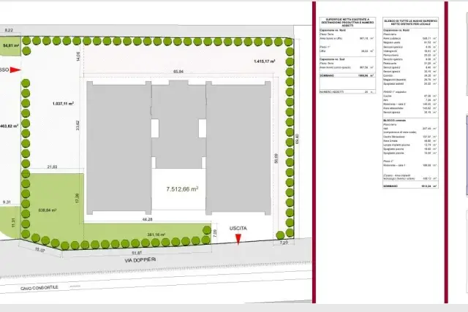Select the SOMMANO row in the right table

[x=410, y=186]
